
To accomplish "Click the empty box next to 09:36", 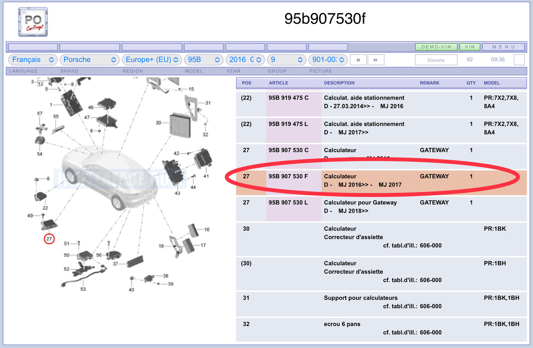I will 519,60.
